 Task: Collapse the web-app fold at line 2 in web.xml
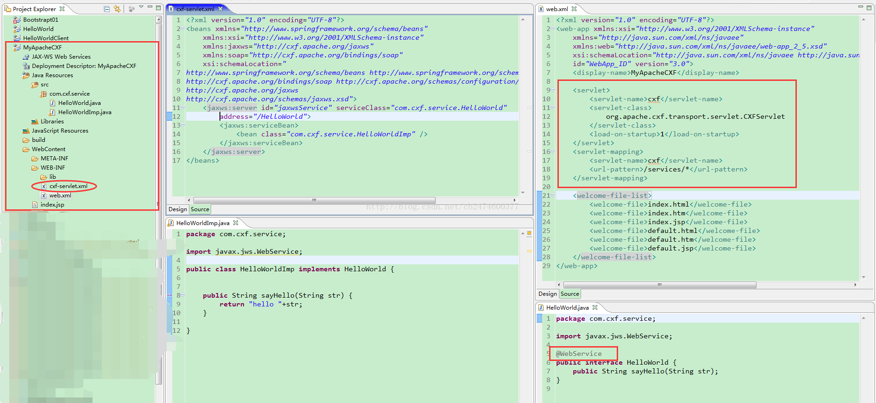[x=552, y=29]
